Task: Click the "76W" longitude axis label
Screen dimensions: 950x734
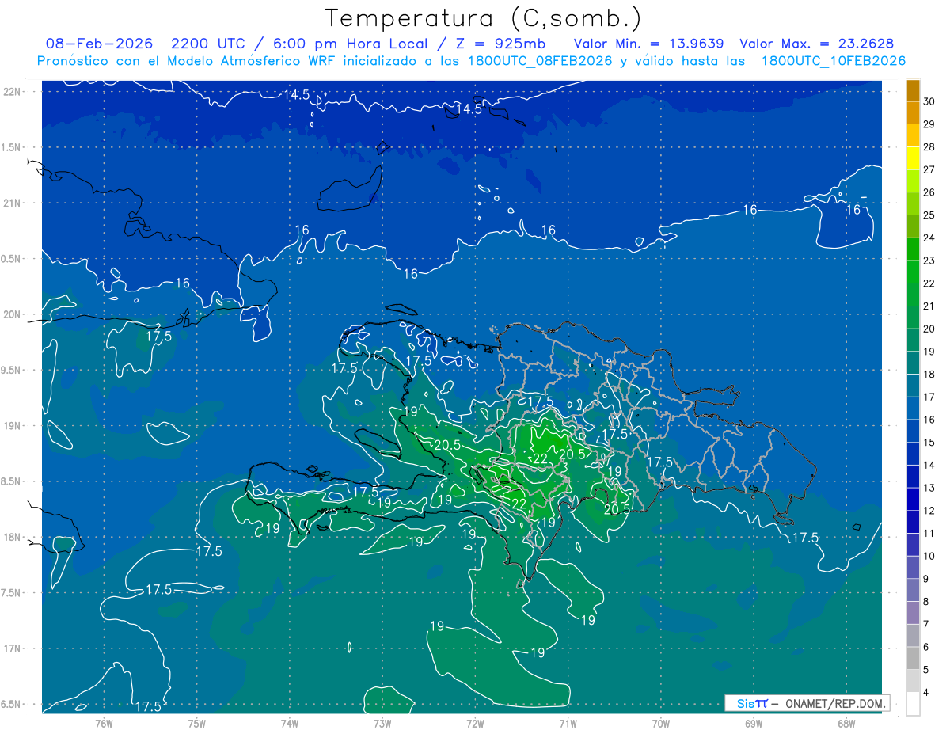Action: point(104,724)
